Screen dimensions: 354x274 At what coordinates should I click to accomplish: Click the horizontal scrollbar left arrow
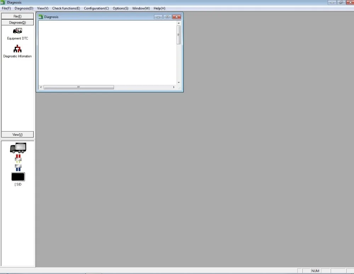click(x=41, y=87)
